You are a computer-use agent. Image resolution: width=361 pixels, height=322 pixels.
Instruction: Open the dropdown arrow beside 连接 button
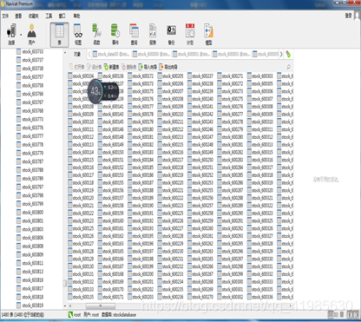21,35
